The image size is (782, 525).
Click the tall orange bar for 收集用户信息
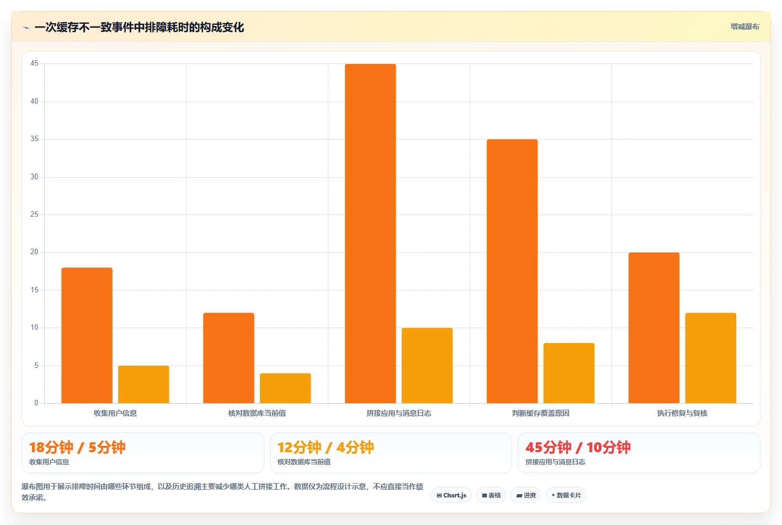point(87,335)
